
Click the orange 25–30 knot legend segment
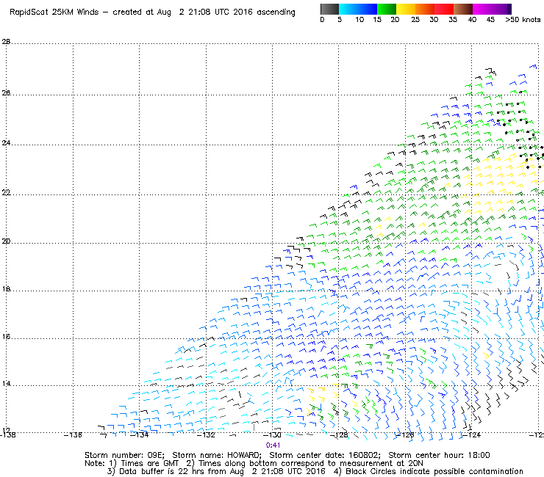click(425, 9)
